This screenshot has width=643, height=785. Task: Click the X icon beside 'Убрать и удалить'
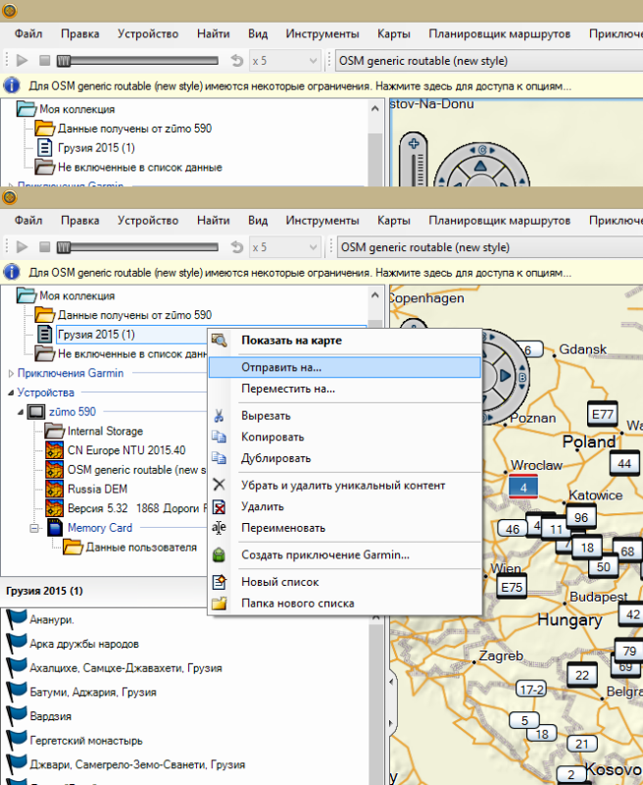point(219,485)
